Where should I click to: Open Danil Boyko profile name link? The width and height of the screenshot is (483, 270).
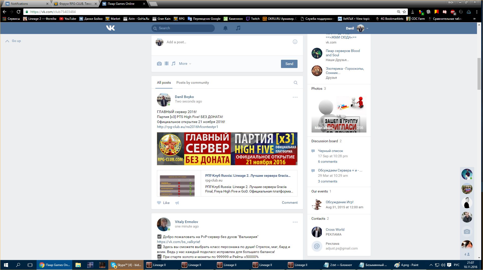184,97
